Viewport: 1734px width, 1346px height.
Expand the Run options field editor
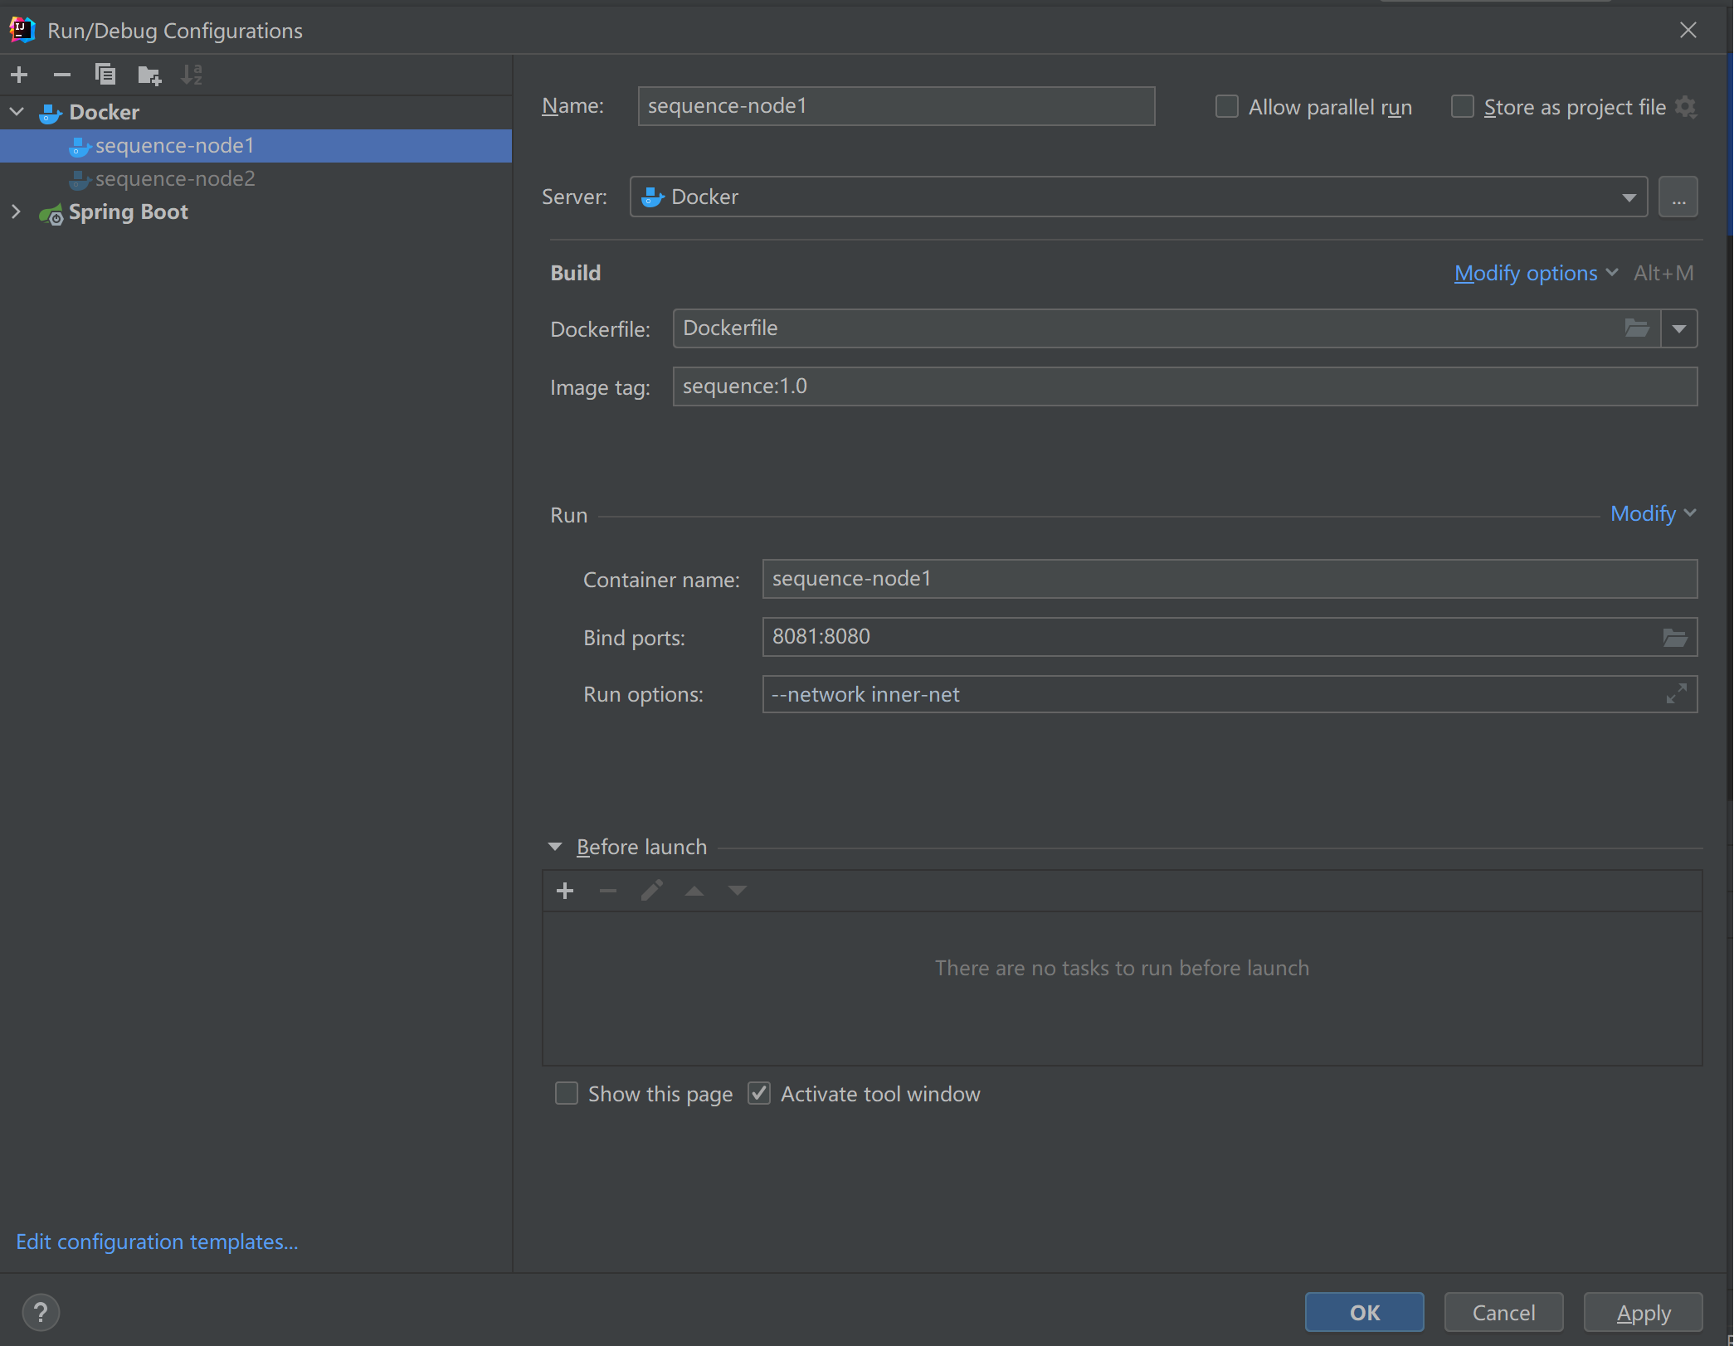[1676, 693]
